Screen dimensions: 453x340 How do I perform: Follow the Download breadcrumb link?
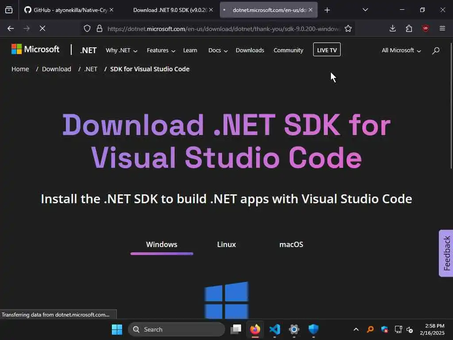tap(56, 69)
